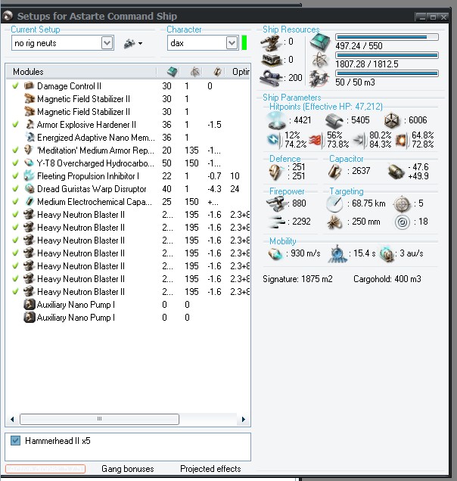Click the CPU column header icon
The height and width of the screenshot is (481, 457).
pos(173,72)
